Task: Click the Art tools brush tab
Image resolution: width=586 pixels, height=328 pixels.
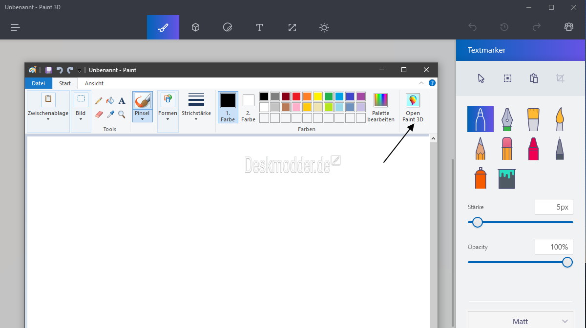Action: pyautogui.click(x=163, y=27)
